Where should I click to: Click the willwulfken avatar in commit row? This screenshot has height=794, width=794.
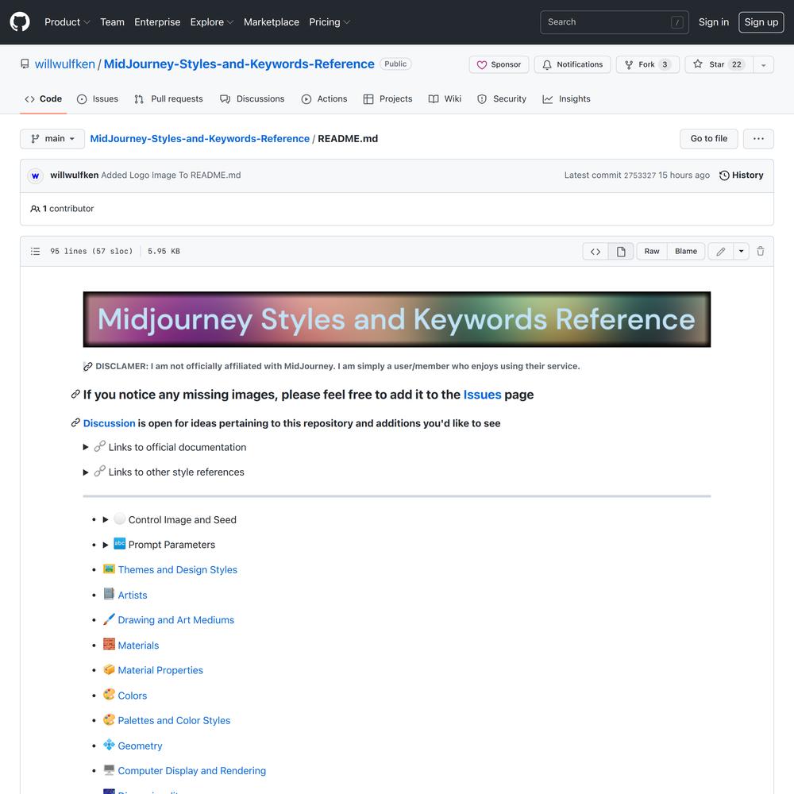[x=36, y=175]
